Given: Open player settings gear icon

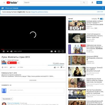Looking at the screenshot, I should point(55,51).
